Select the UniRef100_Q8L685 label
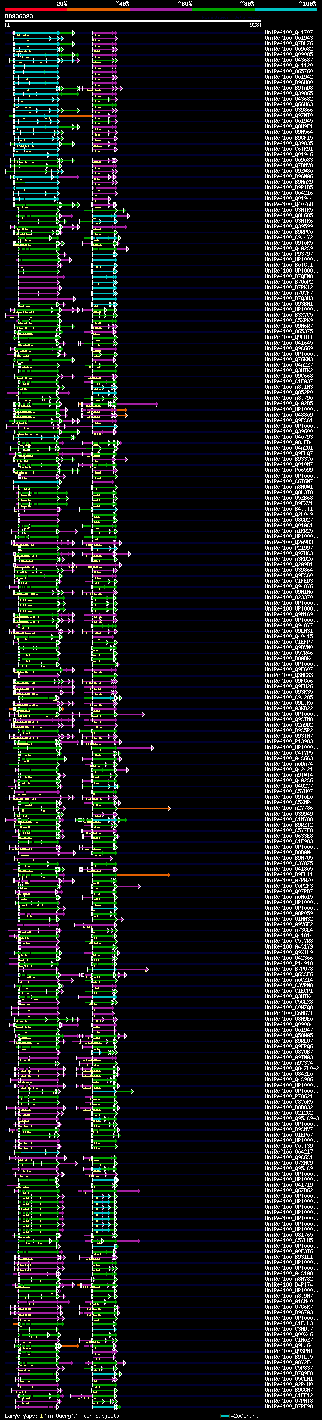Image resolution: width=322 pixels, height=1420 pixels. click(x=289, y=215)
